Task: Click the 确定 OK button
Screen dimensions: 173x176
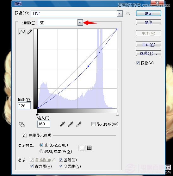Action: point(149,13)
